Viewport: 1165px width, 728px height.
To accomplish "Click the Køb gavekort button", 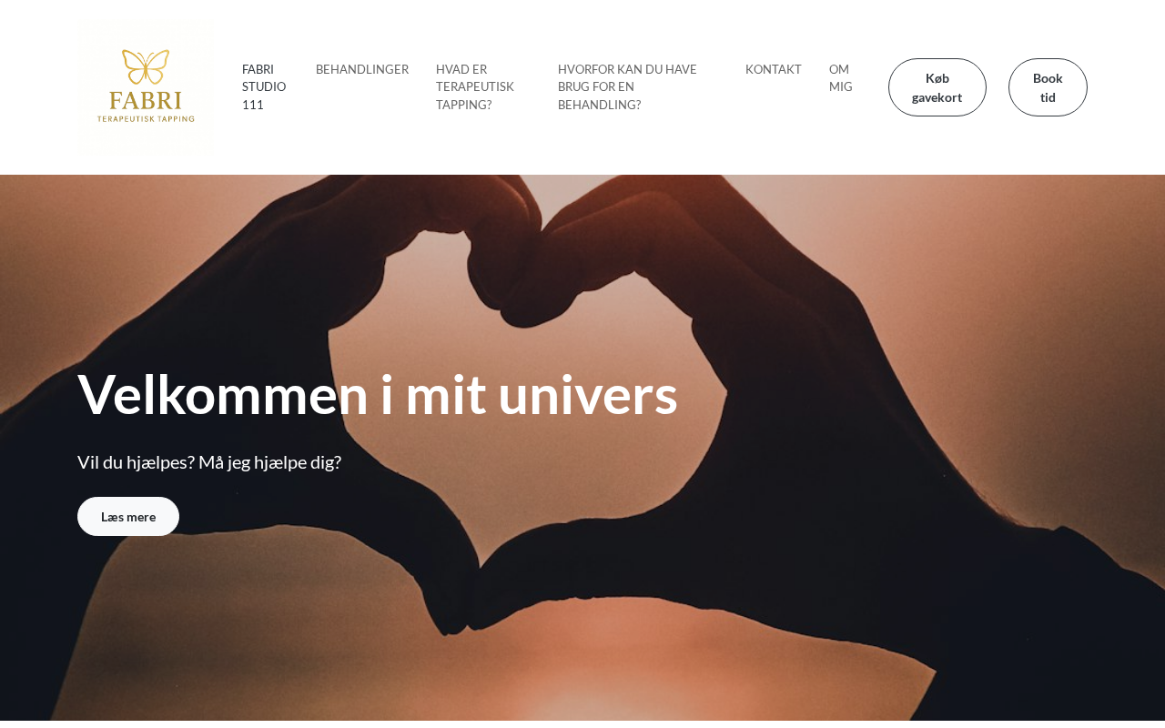I will 937,87.
